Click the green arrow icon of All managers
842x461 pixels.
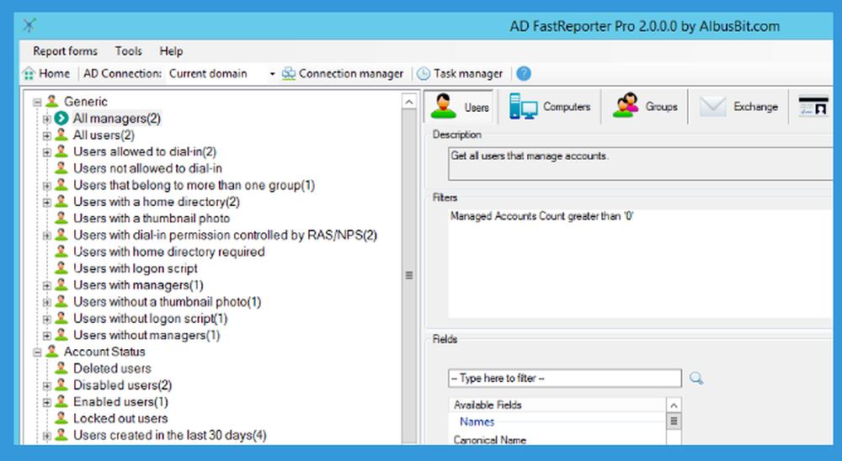[61, 118]
